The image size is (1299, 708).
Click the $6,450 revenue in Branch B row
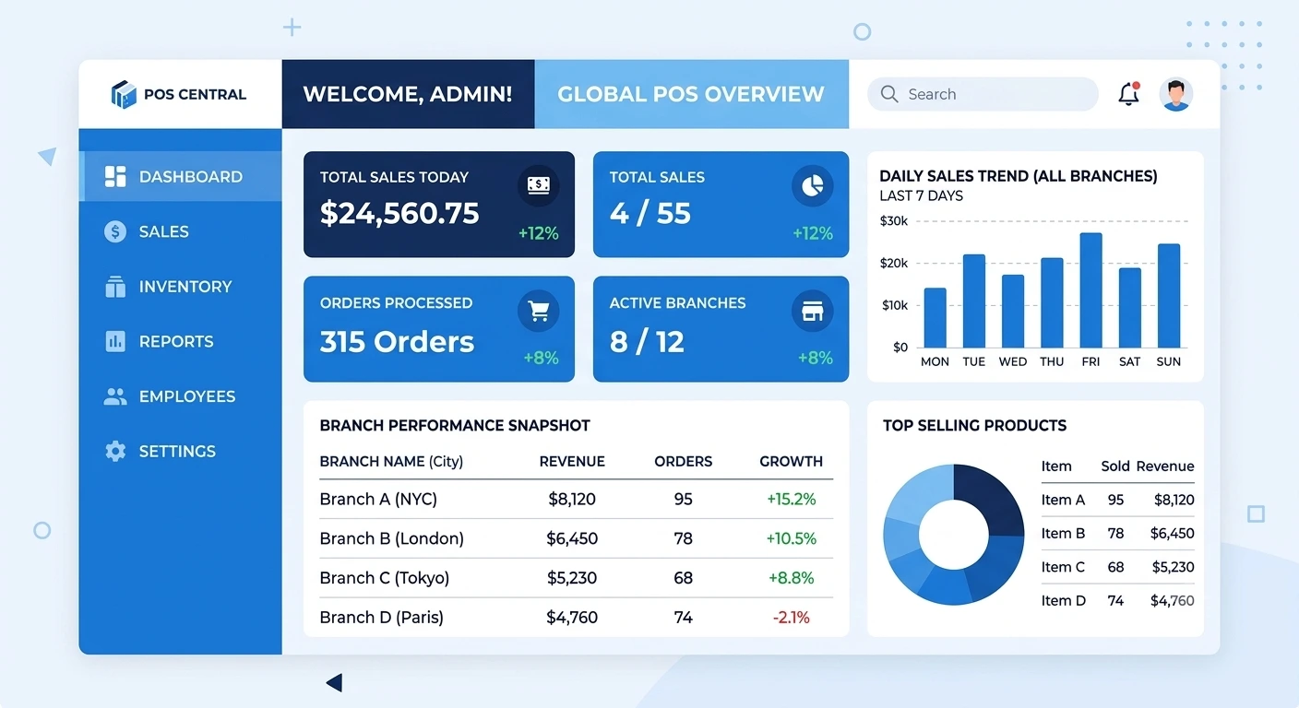[572, 538]
